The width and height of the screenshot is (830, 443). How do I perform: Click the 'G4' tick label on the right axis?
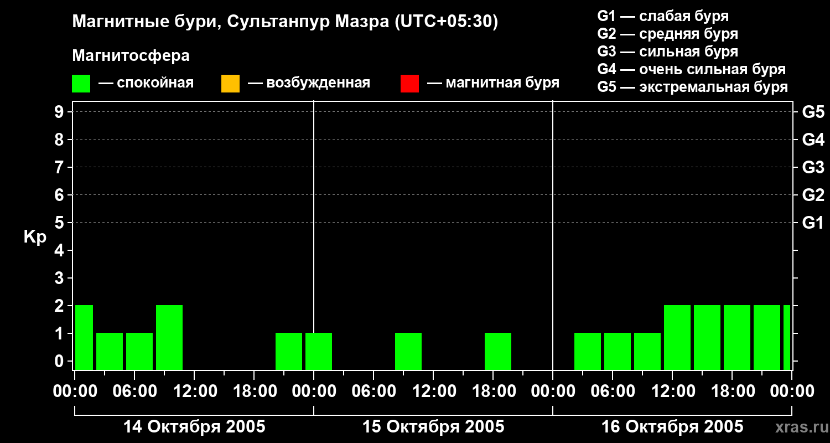pyautogui.click(x=813, y=140)
